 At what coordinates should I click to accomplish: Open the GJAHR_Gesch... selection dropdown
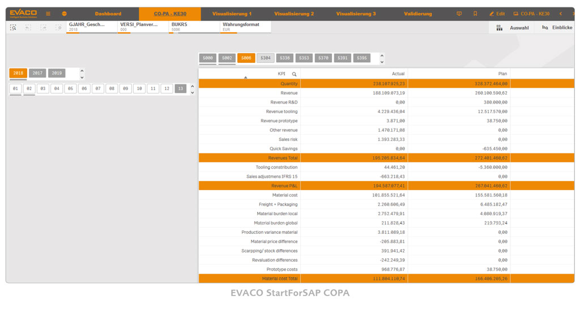pyautogui.click(x=92, y=27)
